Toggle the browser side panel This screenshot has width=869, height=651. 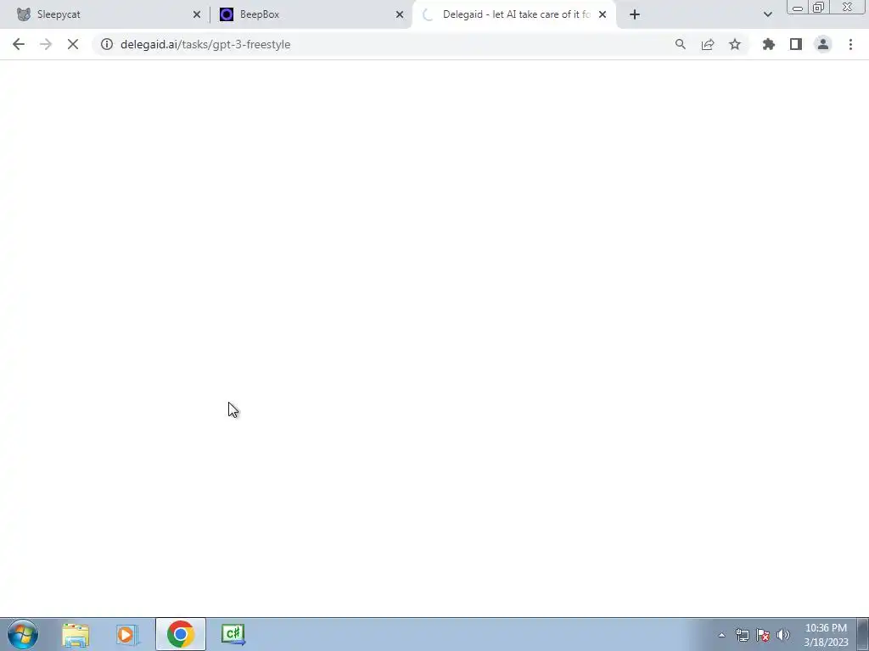pyautogui.click(x=796, y=44)
